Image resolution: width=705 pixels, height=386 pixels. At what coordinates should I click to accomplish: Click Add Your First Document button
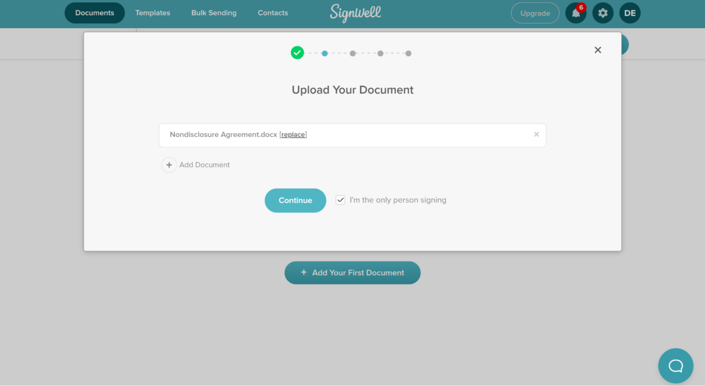pos(352,273)
